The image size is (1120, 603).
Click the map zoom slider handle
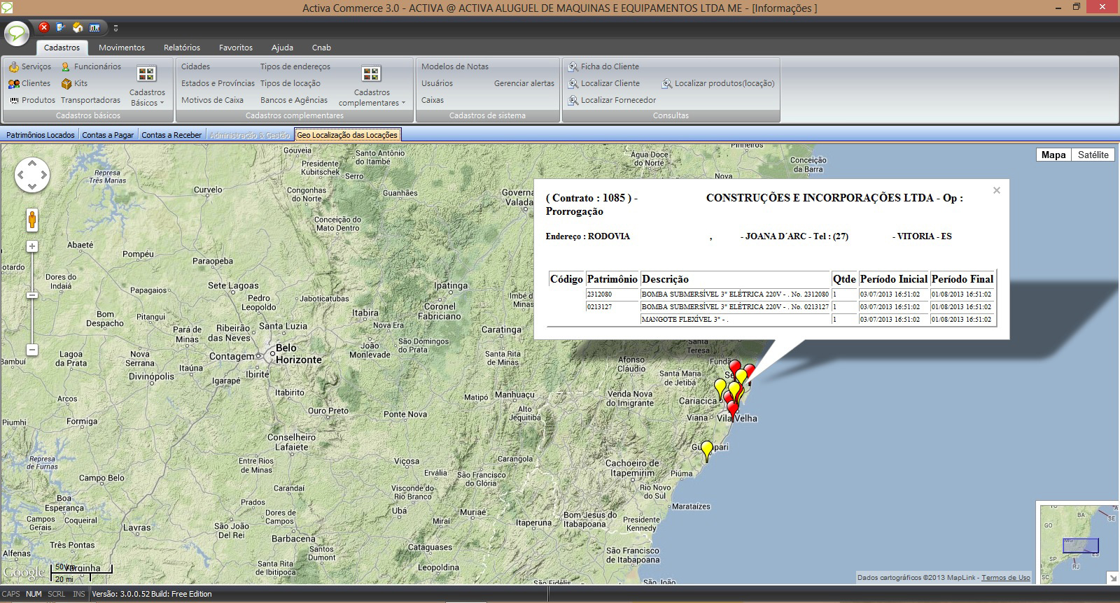point(32,295)
